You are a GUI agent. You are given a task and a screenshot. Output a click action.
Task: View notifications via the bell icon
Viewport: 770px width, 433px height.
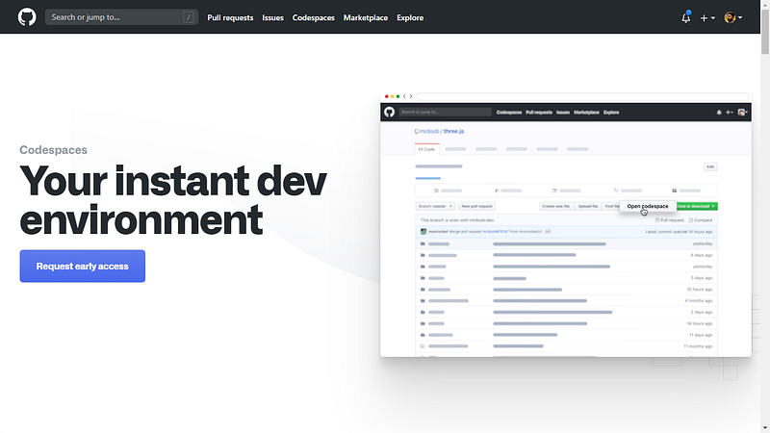[686, 17]
